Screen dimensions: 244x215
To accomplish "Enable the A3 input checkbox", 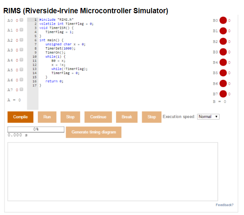I will click(22, 50).
